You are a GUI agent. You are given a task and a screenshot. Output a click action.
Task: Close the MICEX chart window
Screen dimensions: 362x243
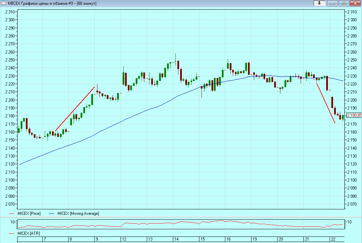click(355, 3)
